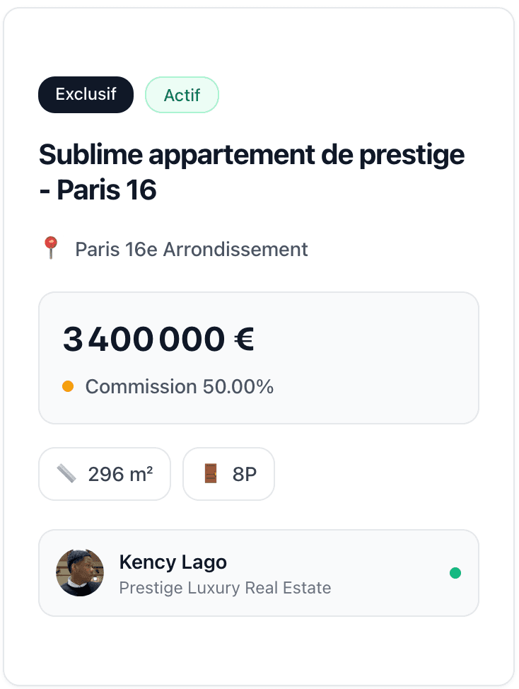Click the Paris 16 line of the title
The height and width of the screenshot is (689, 519).
click(98, 190)
